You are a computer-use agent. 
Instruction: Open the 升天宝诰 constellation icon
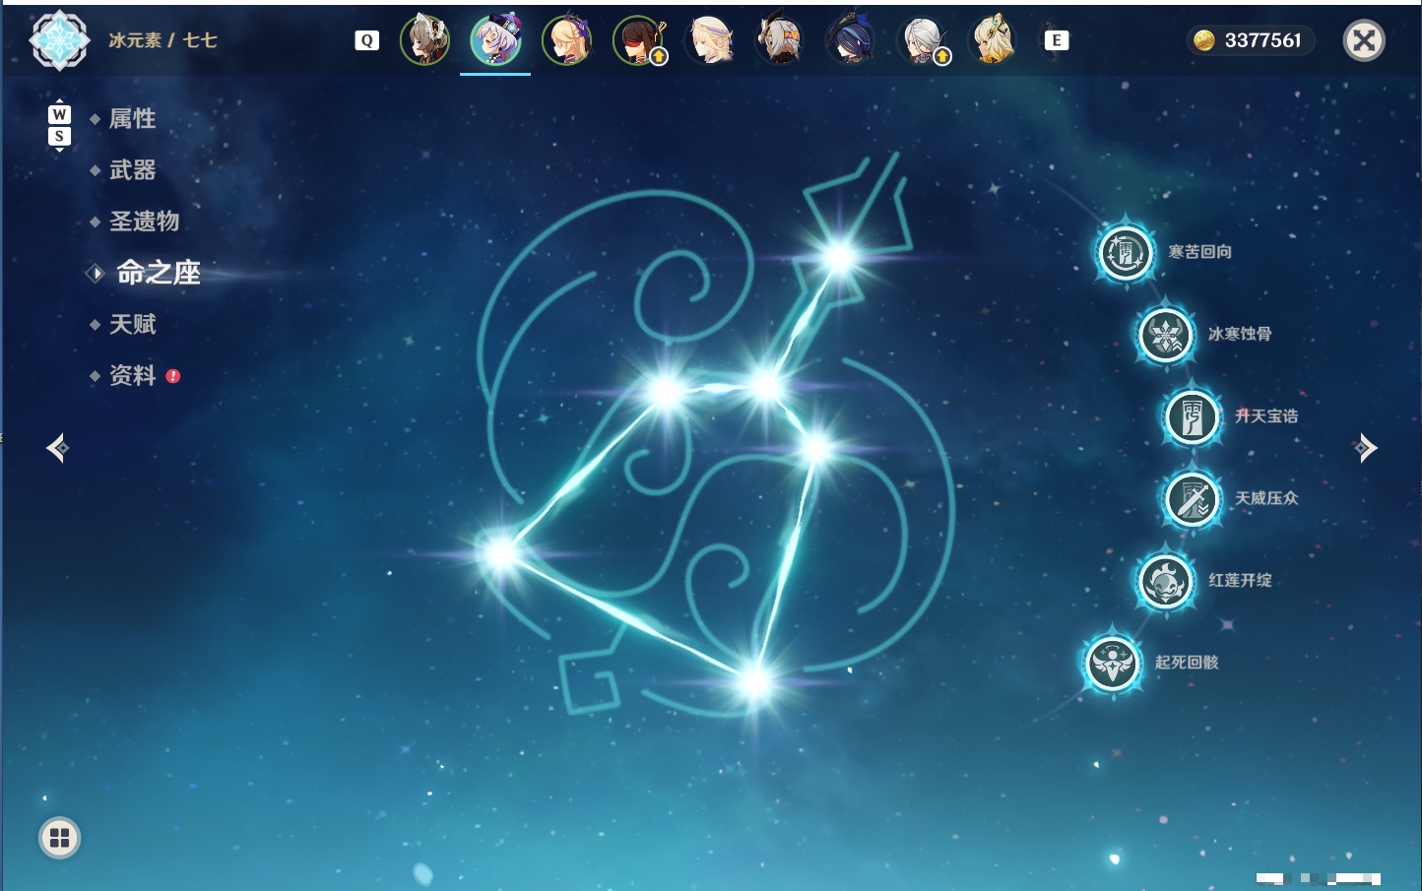click(1193, 417)
